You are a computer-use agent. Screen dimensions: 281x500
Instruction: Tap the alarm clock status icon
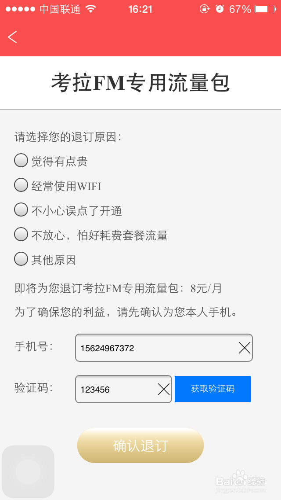(220, 9)
